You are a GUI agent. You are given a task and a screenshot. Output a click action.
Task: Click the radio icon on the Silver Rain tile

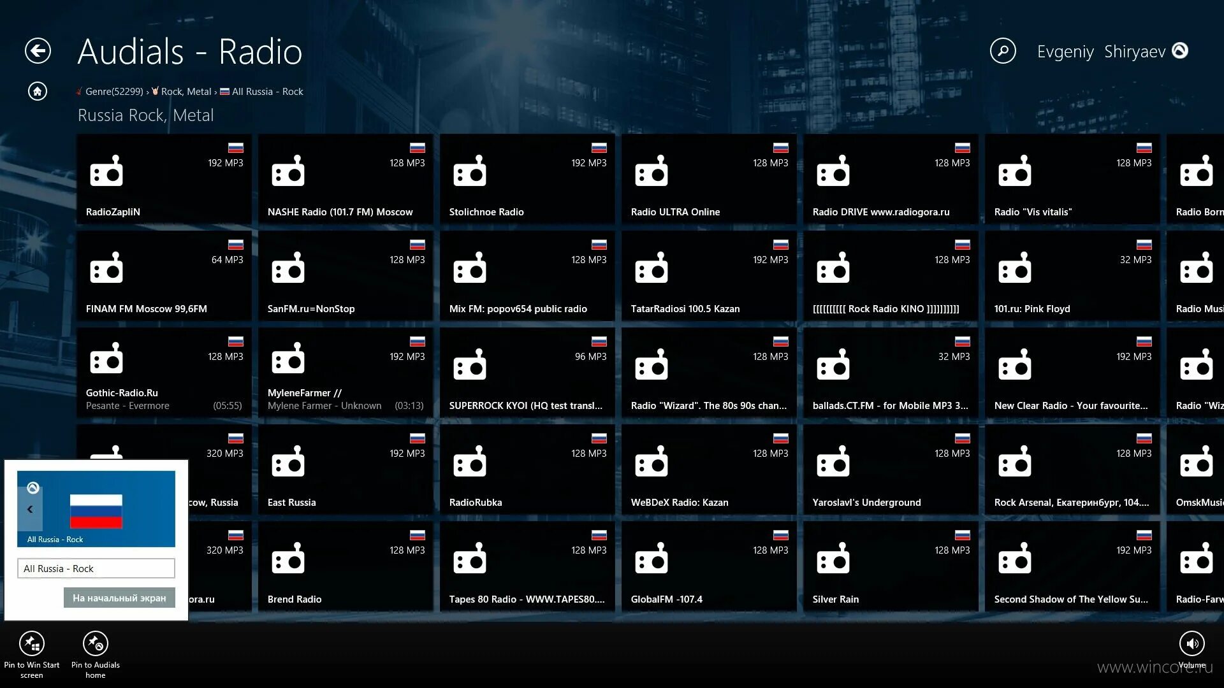[x=833, y=557]
